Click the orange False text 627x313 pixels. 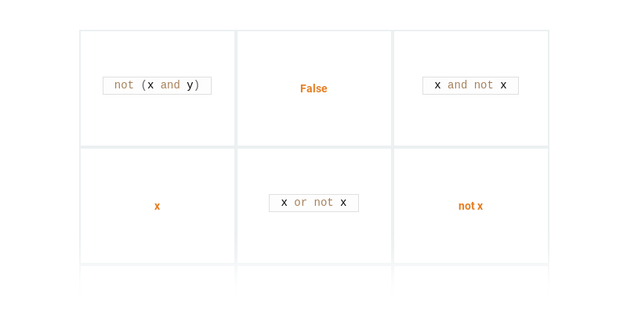click(x=314, y=88)
